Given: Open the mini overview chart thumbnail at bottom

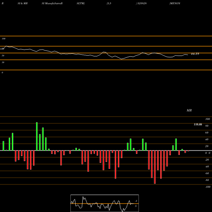Looking at the screenshot, I should pyautogui.click(x=105, y=203).
